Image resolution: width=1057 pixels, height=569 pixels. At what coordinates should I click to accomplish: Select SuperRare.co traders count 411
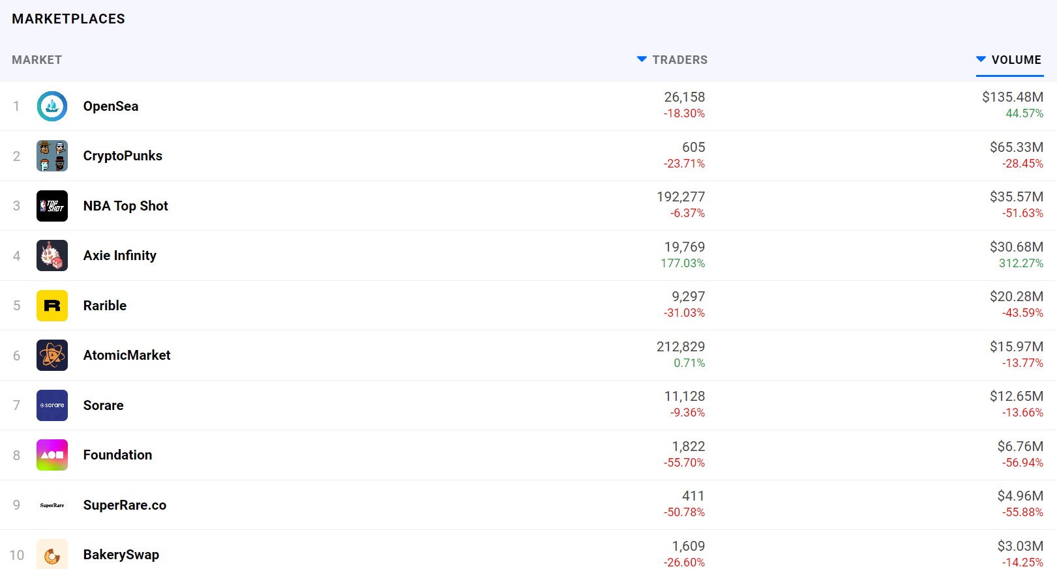(694, 496)
